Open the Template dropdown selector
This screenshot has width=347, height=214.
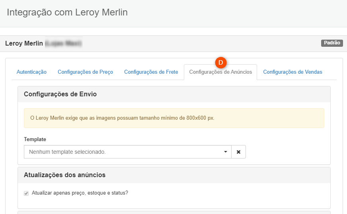coord(128,152)
